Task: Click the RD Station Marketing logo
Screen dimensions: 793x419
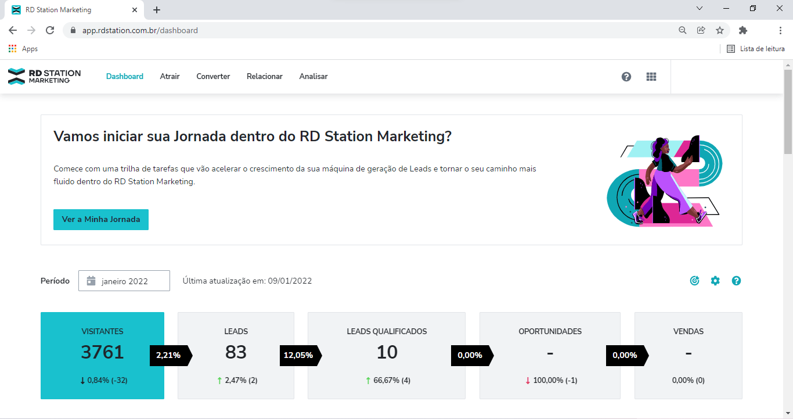Action: pyautogui.click(x=44, y=76)
